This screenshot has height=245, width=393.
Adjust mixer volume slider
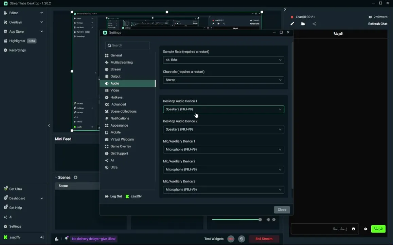click(x=237, y=219)
